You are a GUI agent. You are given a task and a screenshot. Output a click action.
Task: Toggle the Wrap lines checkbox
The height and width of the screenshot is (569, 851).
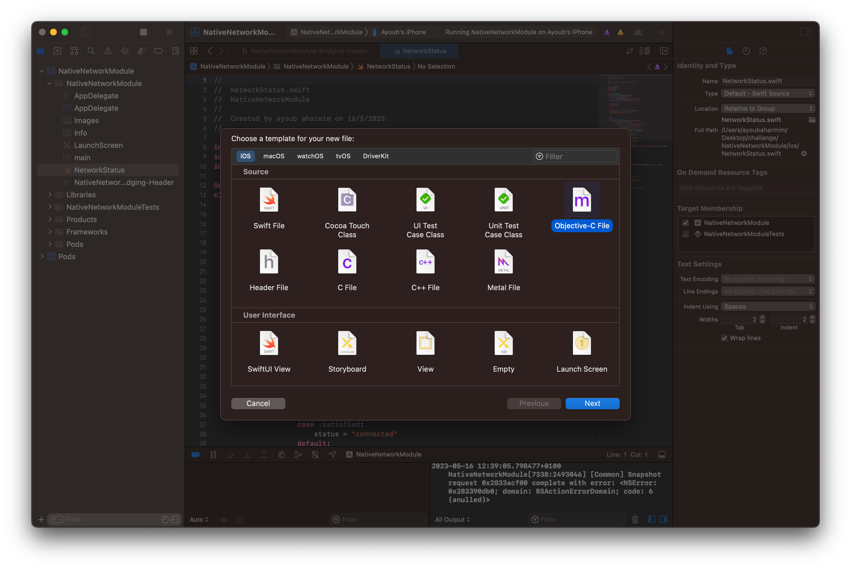coord(724,338)
